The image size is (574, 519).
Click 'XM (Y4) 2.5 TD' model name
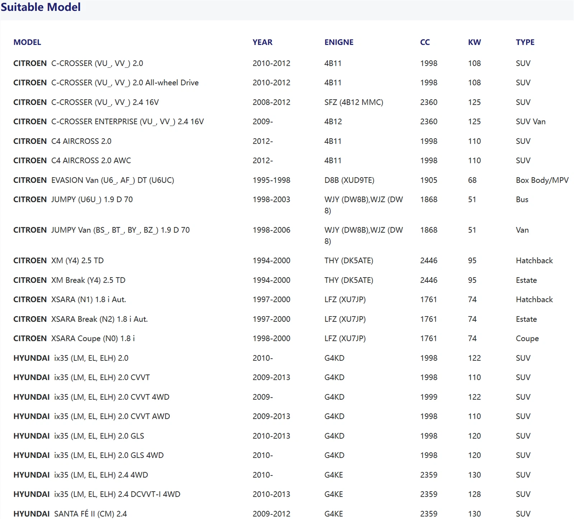(x=77, y=261)
